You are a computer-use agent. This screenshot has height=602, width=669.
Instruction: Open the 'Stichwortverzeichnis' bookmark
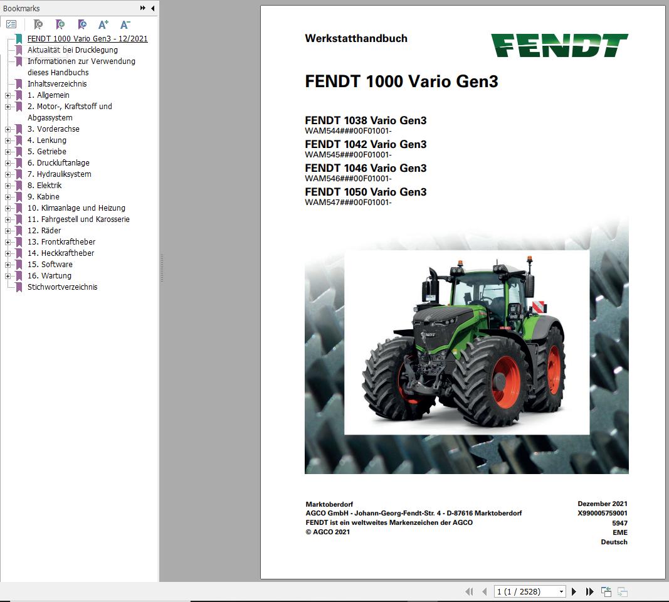point(62,287)
